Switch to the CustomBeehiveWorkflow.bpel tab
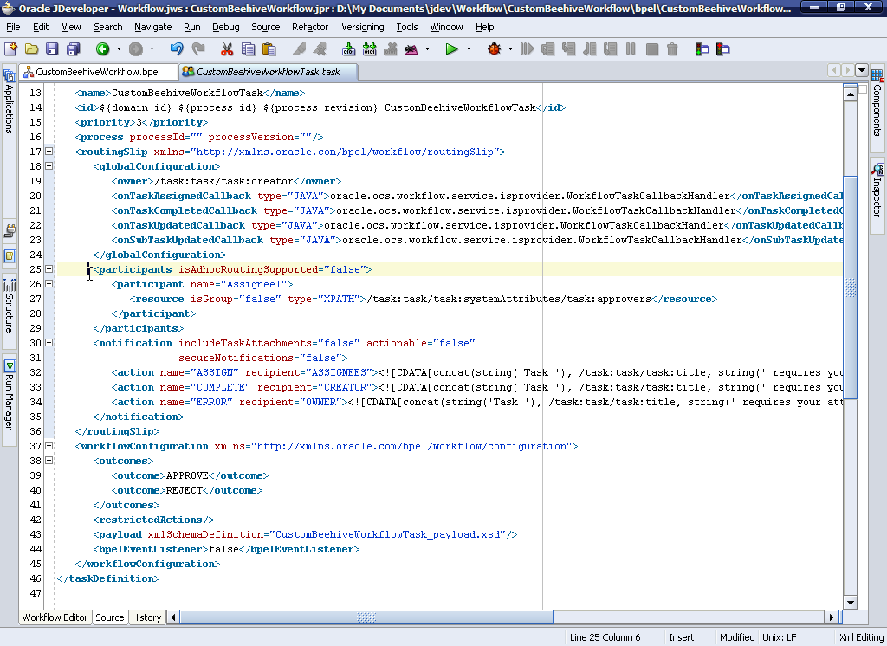The image size is (887, 646). point(97,71)
